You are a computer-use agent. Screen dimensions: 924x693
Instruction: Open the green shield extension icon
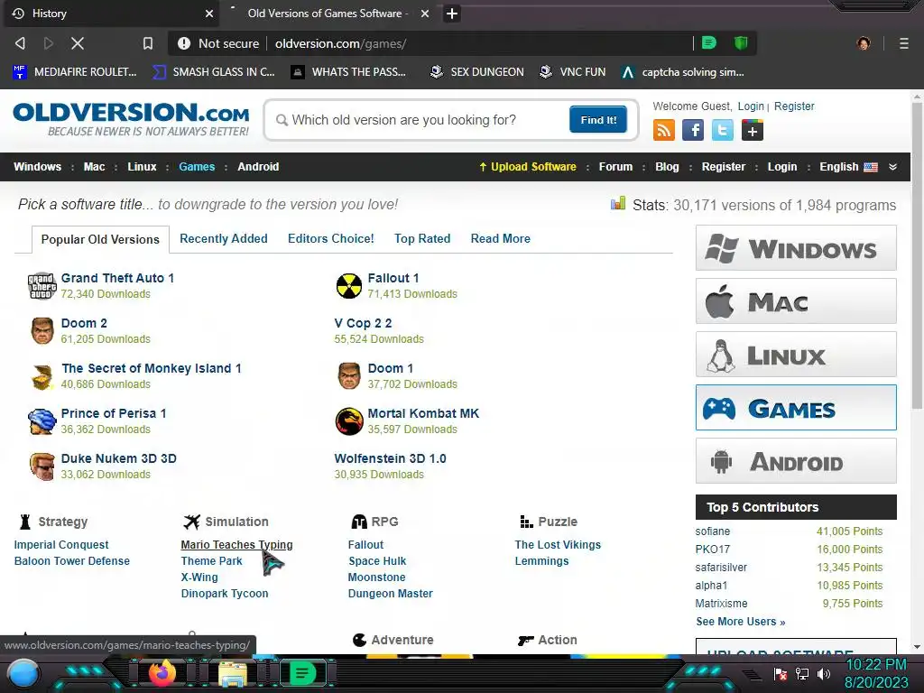[x=741, y=42]
